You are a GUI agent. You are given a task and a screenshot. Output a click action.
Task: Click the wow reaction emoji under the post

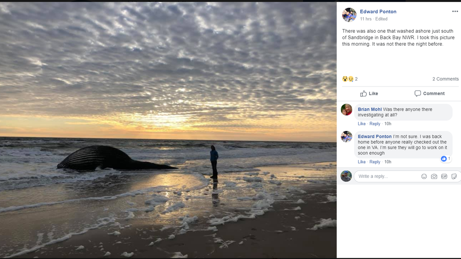tap(345, 79)
